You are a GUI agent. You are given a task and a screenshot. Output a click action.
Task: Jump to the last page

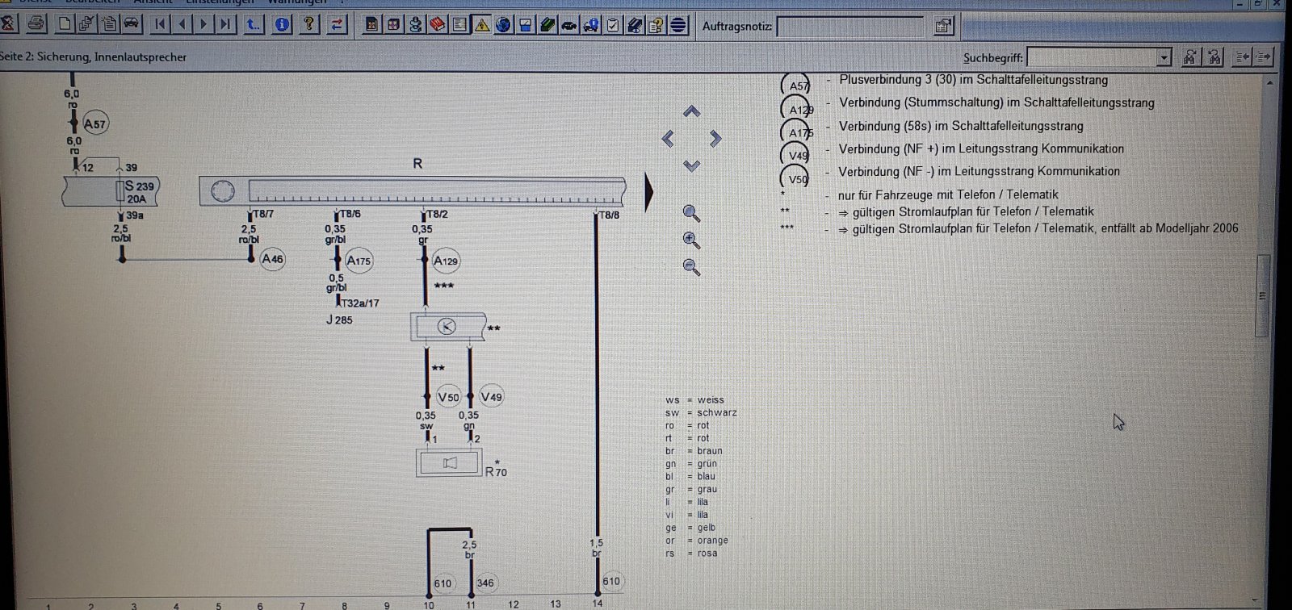225,24
